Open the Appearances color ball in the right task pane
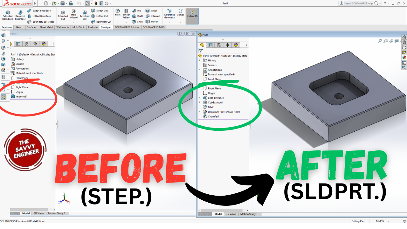 point(404,58)
